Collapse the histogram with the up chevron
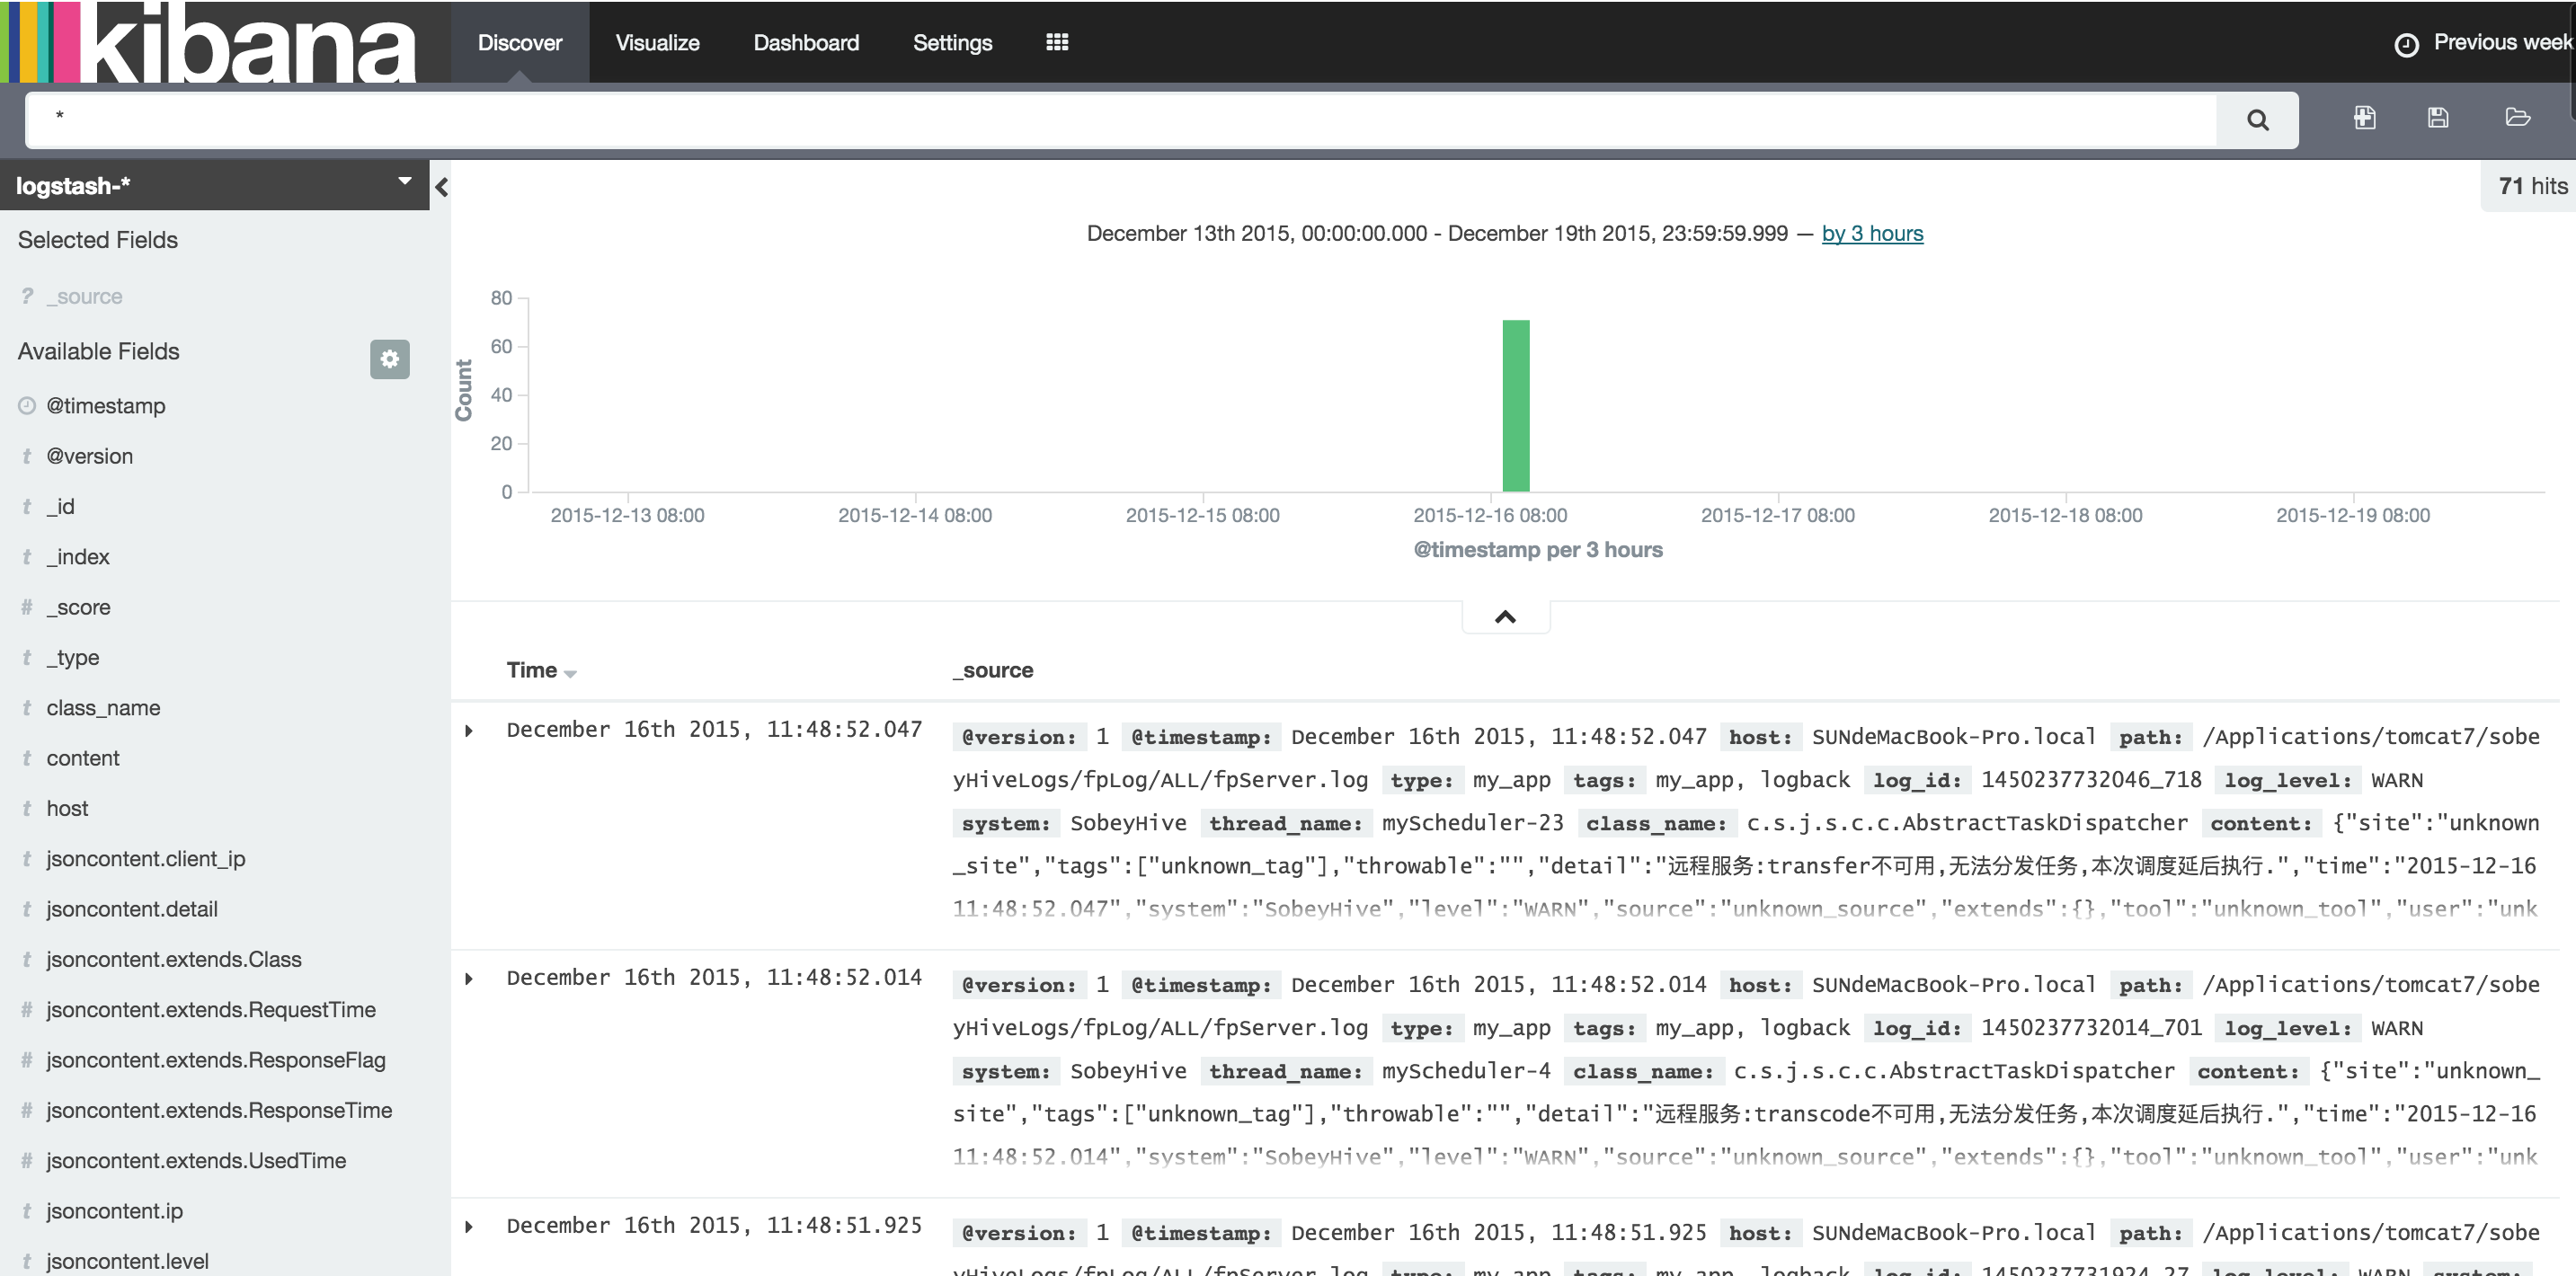2576x1276 pixels. 1505,617
